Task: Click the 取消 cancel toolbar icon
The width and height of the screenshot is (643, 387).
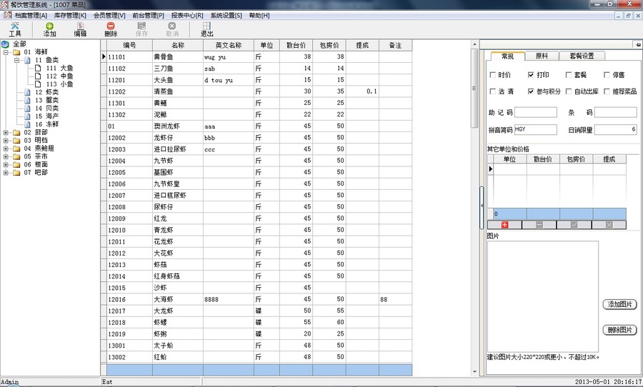Action: point(172,29)
